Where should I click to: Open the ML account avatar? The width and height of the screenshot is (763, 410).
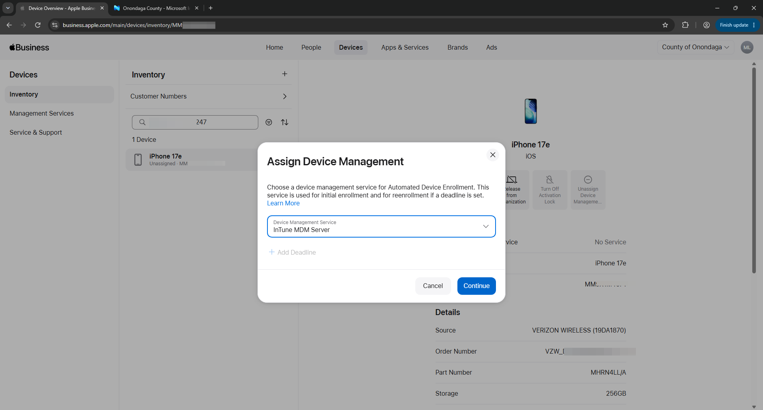(x=747, y=47)
